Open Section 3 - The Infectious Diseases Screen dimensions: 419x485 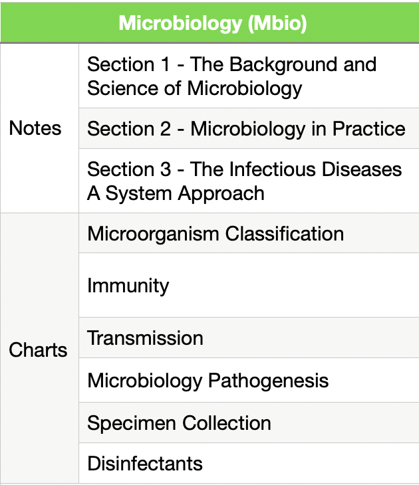(244, 169)
